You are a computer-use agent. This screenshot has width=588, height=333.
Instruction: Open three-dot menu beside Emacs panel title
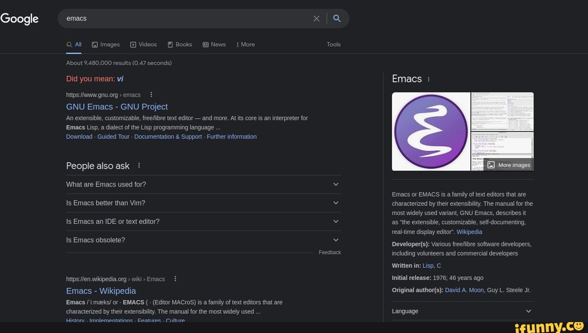coord(428,79)
